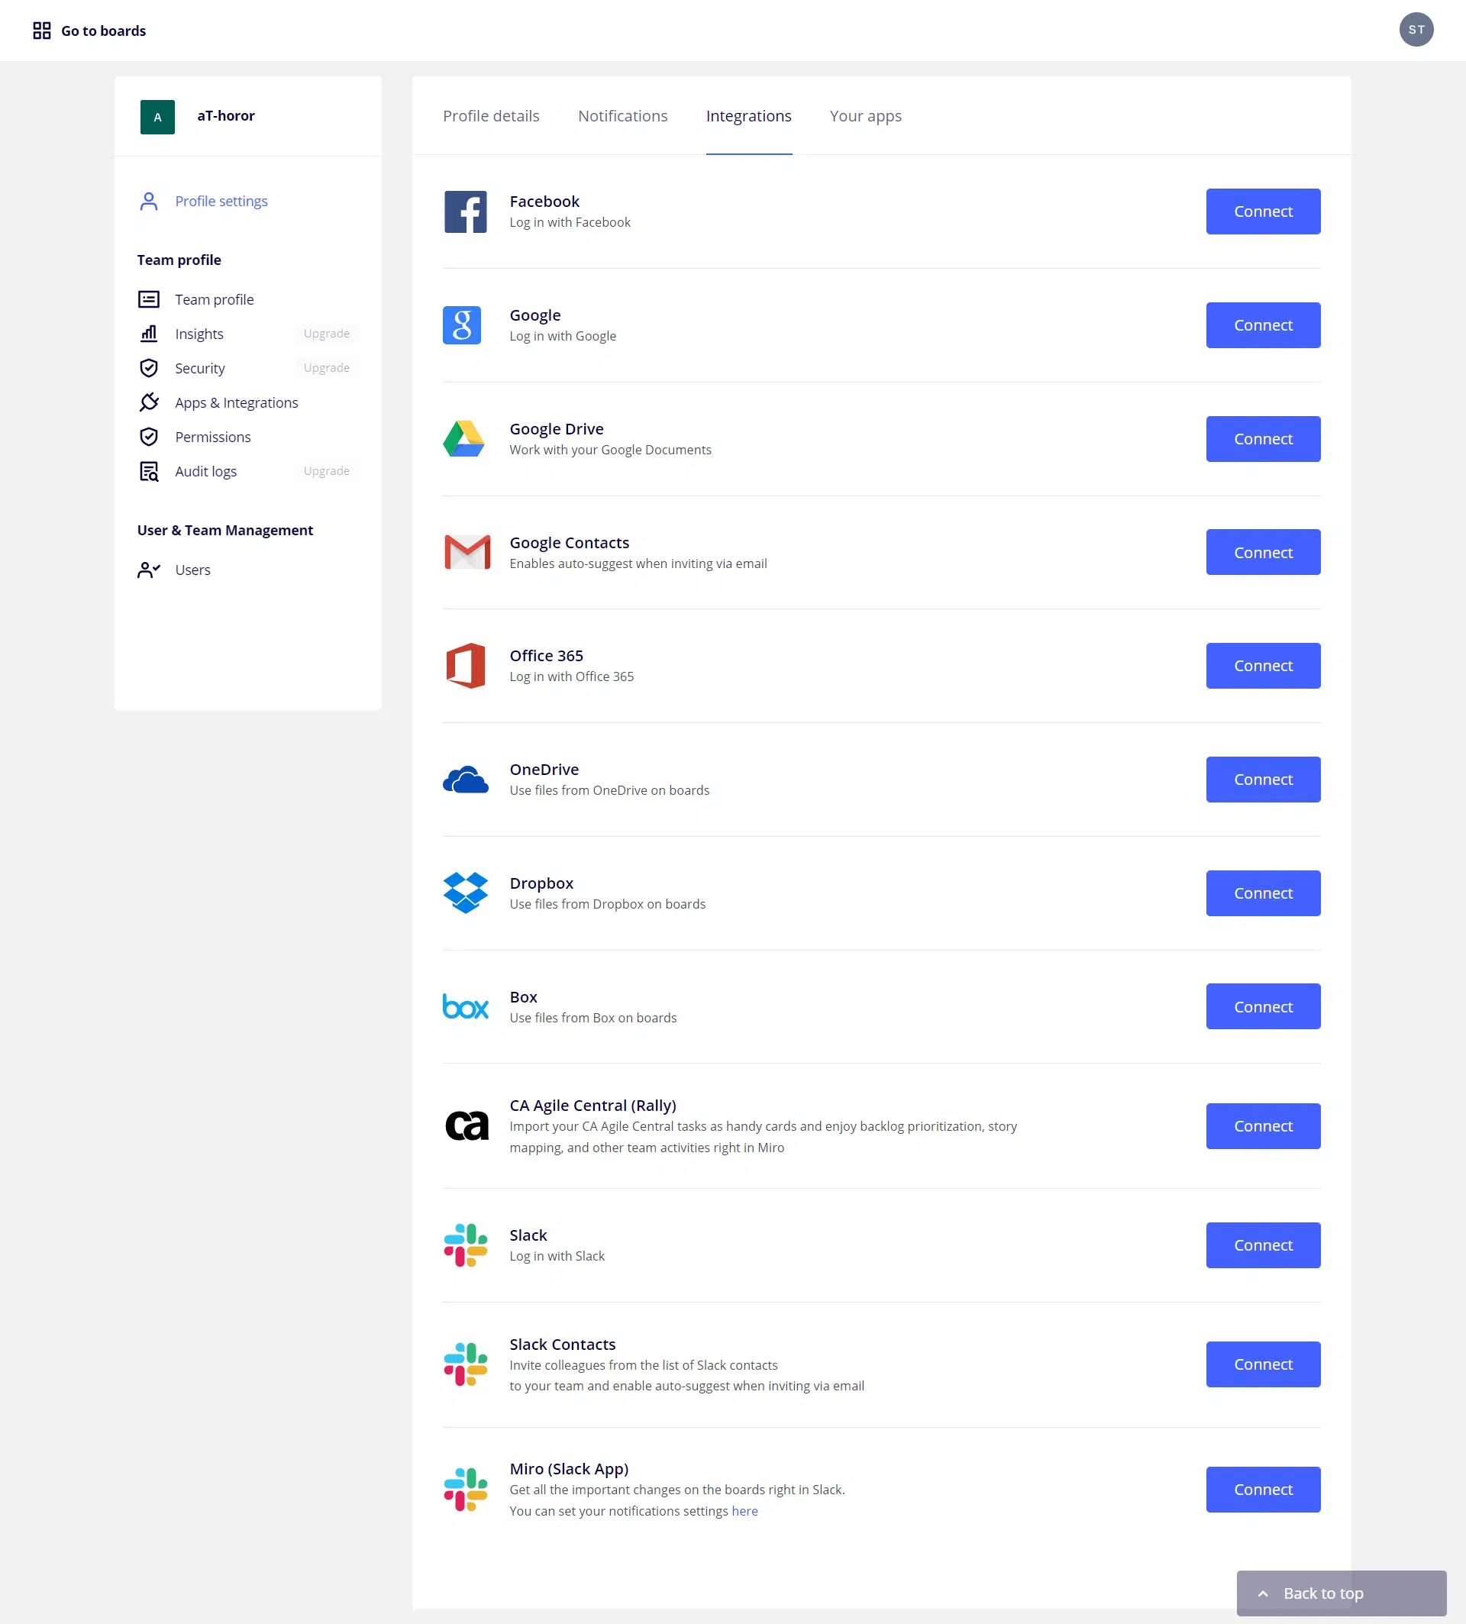1466x1624 pixels.
Task: Click the Apps & Integrations plug icon
Action: pyautogui.click(x=149, y=402)
